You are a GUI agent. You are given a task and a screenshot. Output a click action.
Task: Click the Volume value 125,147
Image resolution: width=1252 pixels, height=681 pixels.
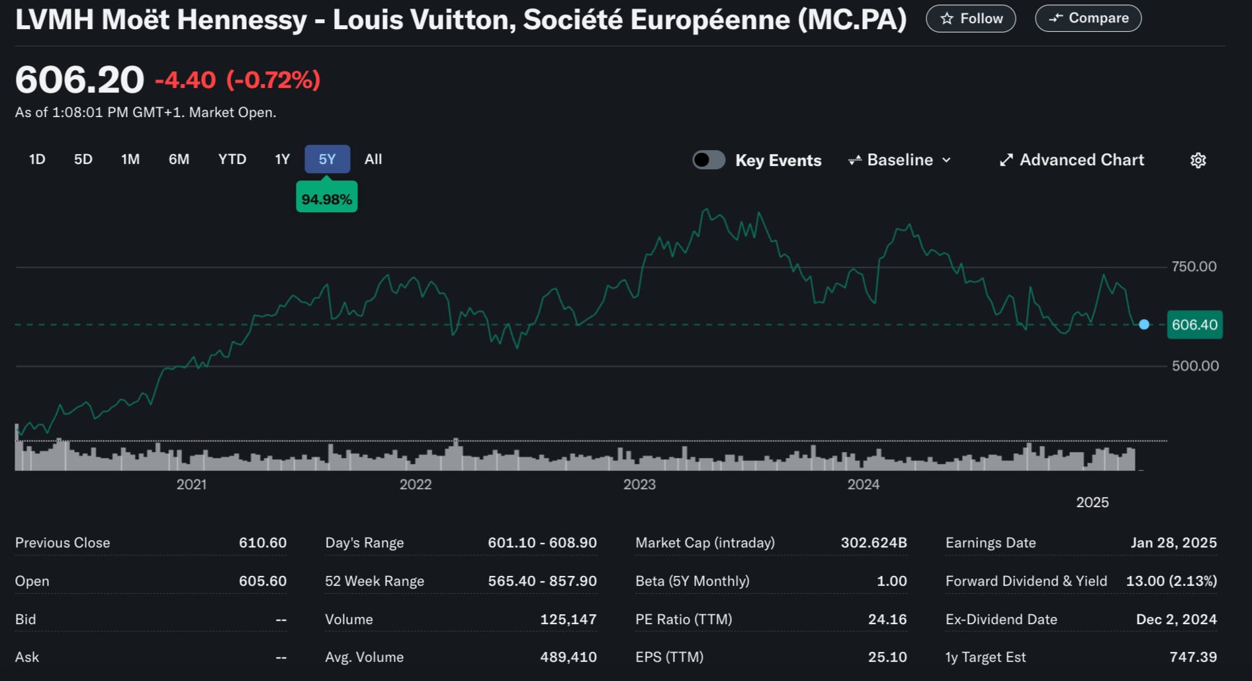[568, 620]
